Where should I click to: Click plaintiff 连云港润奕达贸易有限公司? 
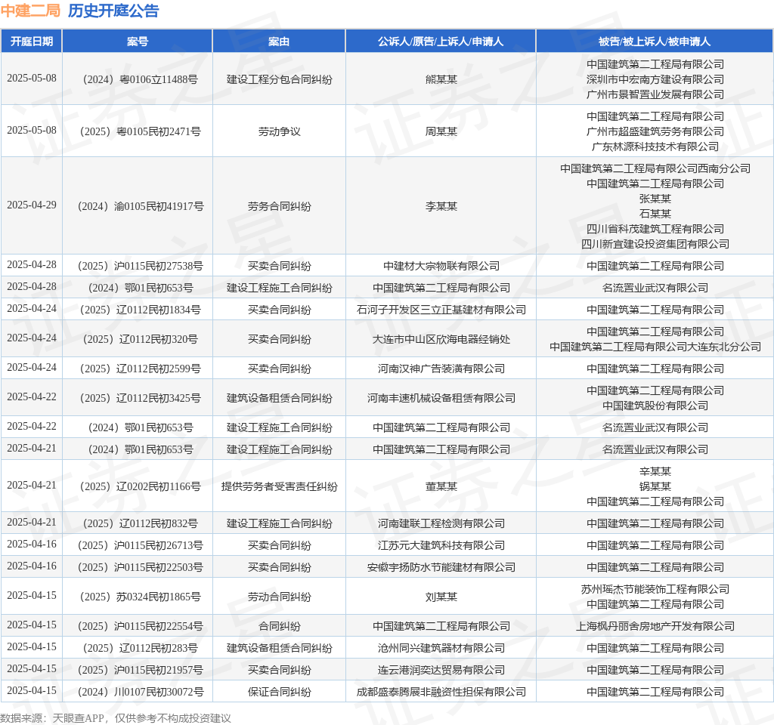441,670
